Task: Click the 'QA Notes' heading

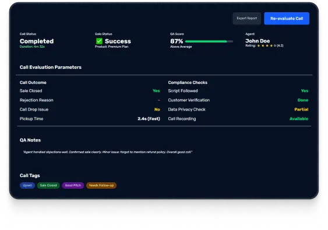Action: [30, 140]
